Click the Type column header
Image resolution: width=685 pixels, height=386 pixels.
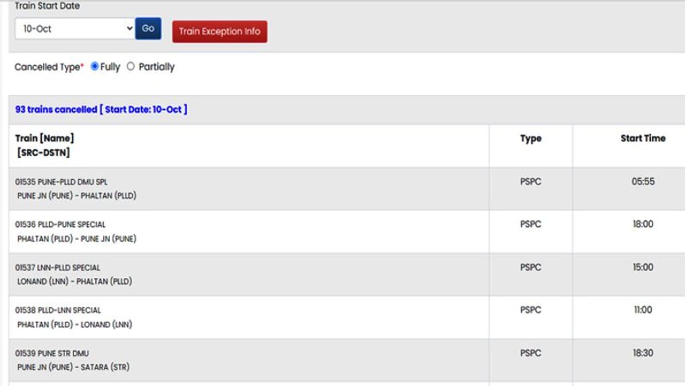(x=530, y=138)
